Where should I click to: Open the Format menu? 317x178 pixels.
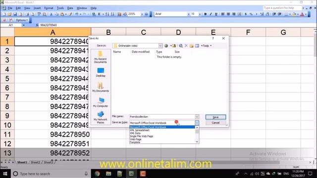pyautogui.click(x=49, y=8)
